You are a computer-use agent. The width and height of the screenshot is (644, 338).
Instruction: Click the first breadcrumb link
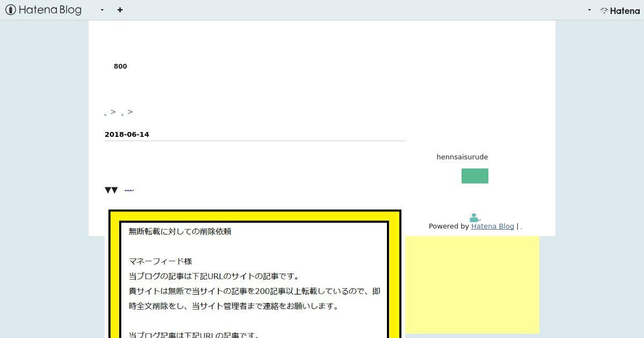click(106, 113)
